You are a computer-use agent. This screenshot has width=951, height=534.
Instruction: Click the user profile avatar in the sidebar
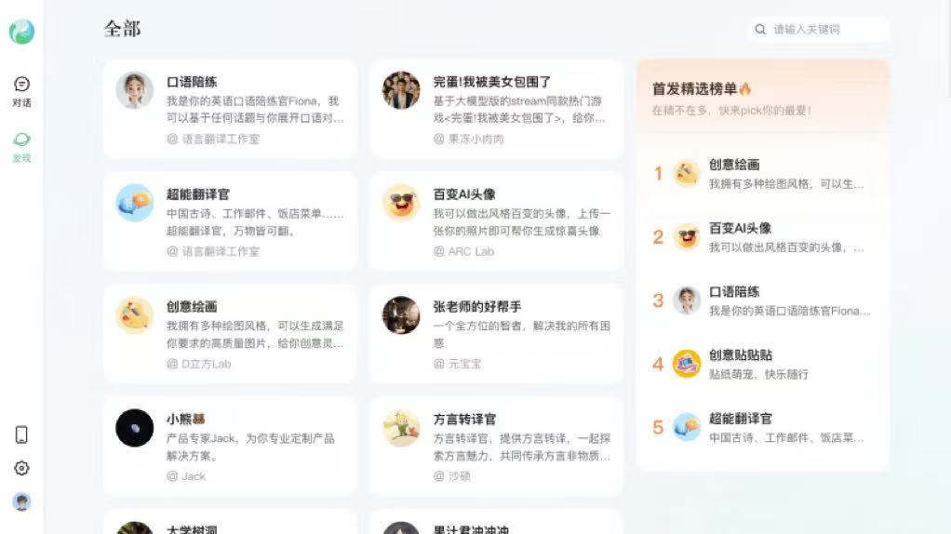click(21, 501)
